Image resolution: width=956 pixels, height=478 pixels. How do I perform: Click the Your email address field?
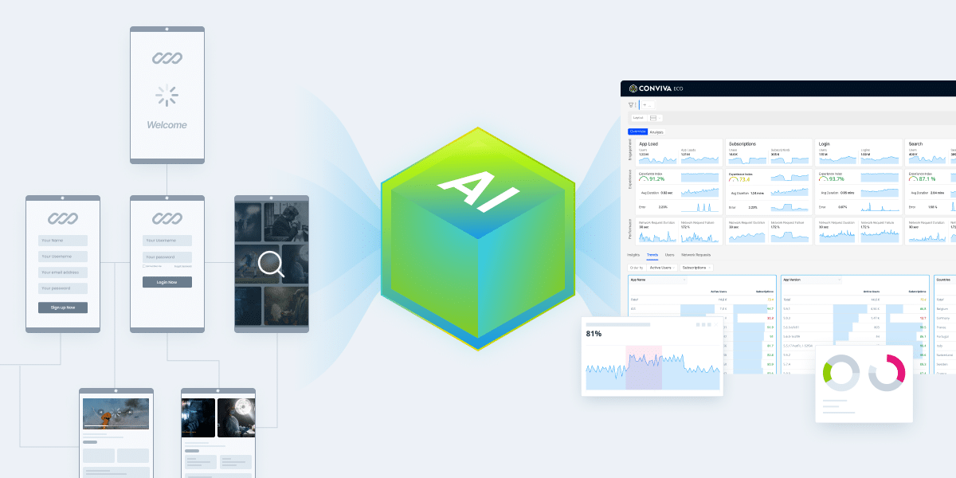tap(63, 272)
